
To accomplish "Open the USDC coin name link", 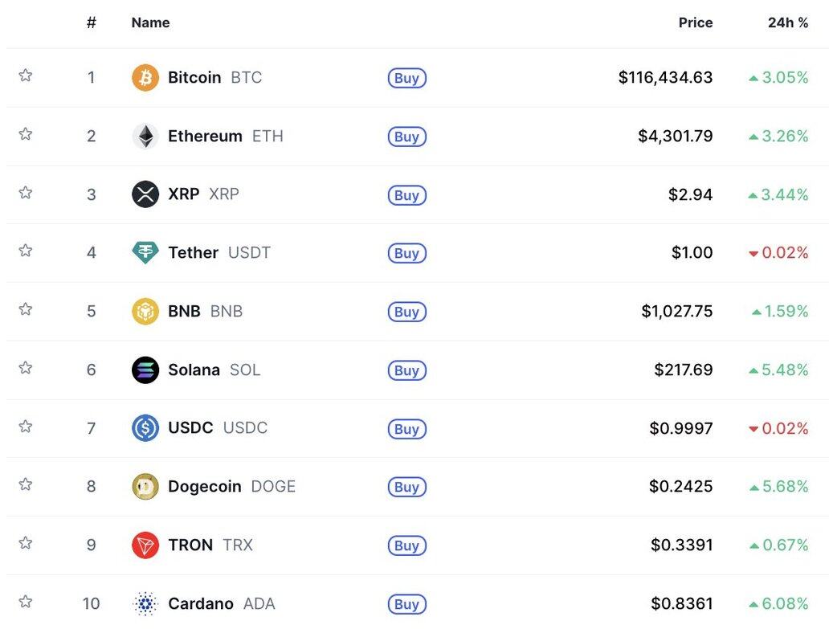I will click(190, 428).
